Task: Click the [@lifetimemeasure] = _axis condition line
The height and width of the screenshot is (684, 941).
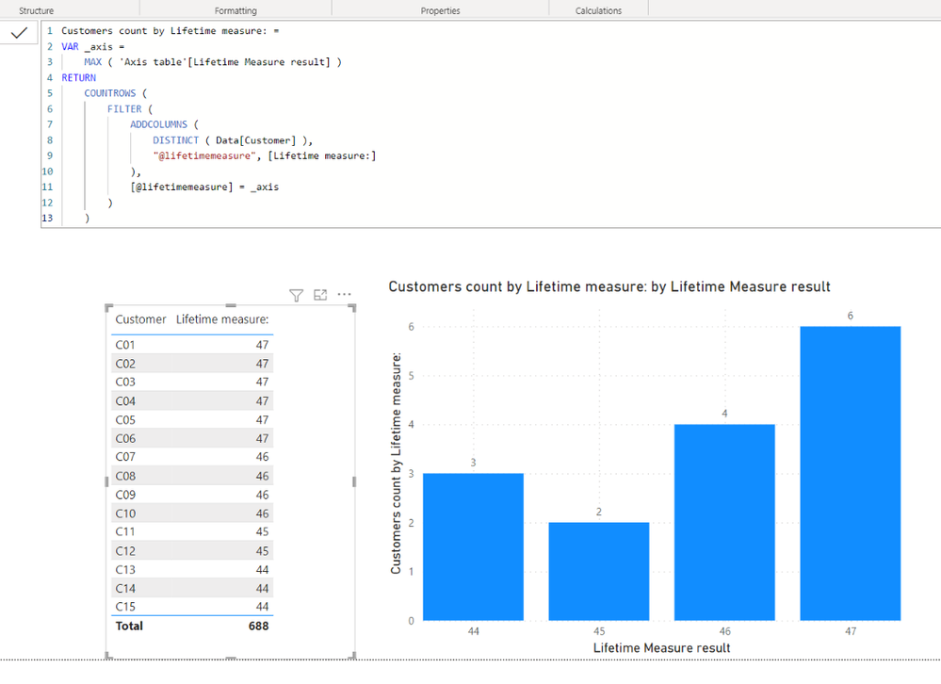Action: (x=204, y=187)
